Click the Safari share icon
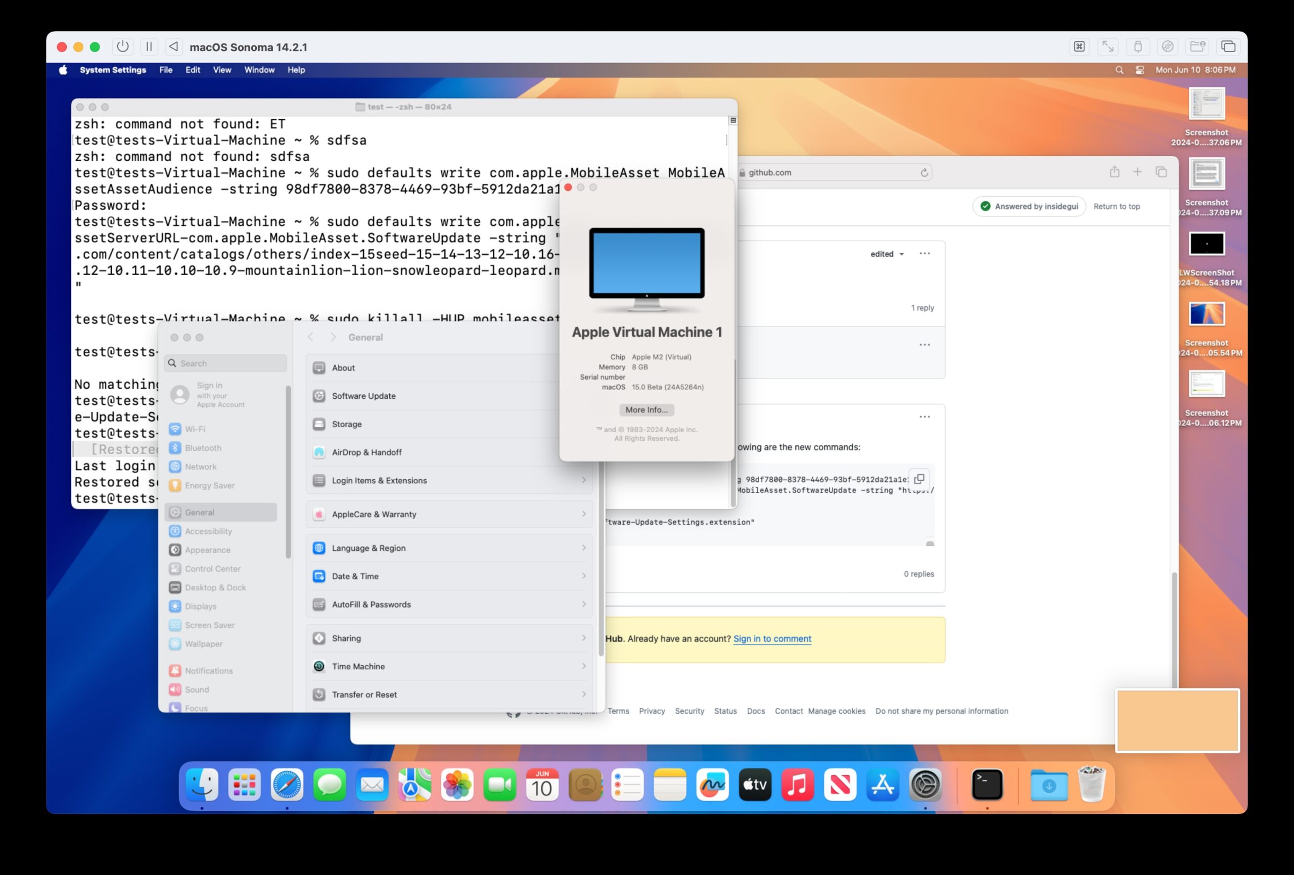 1114,172
